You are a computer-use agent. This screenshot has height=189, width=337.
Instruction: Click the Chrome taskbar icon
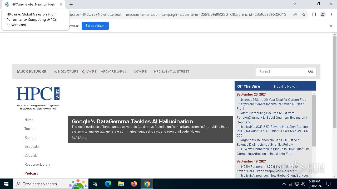click(x=147, y=184)
